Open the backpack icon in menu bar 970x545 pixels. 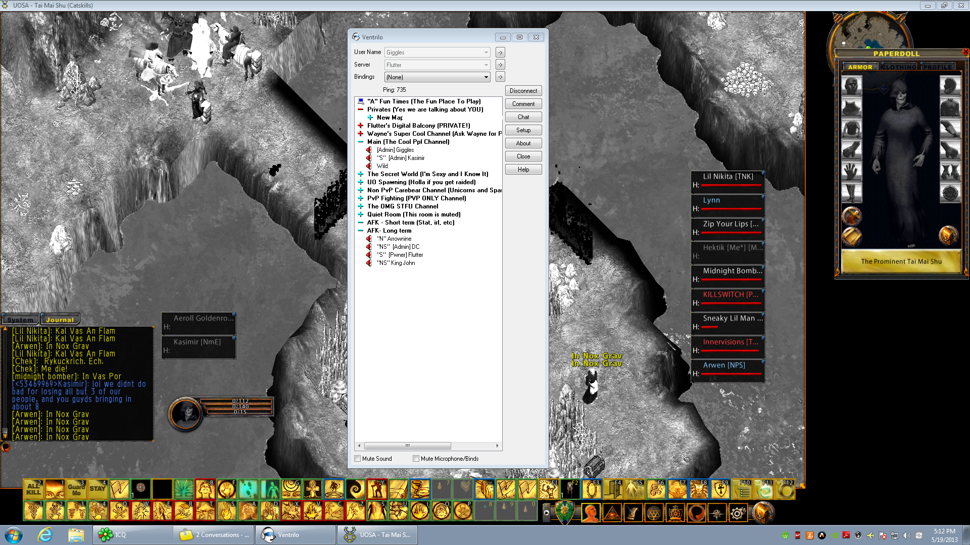(763, 513)
